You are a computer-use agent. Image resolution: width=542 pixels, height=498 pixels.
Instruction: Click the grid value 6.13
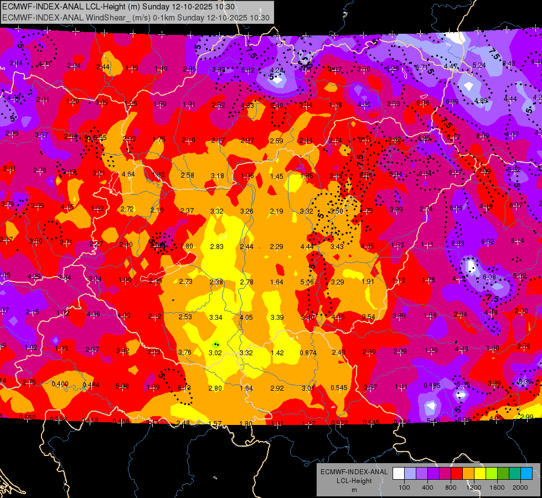184,388
